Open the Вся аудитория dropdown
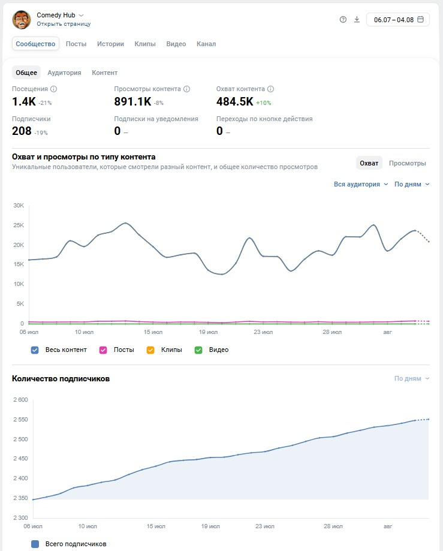The width and height of the screenshot is (443, 551). (361, 184)
